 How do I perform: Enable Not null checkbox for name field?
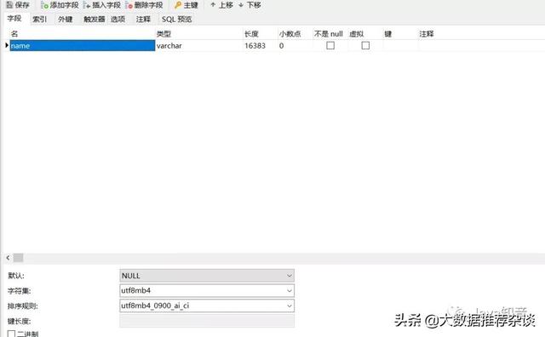point(330,45)
